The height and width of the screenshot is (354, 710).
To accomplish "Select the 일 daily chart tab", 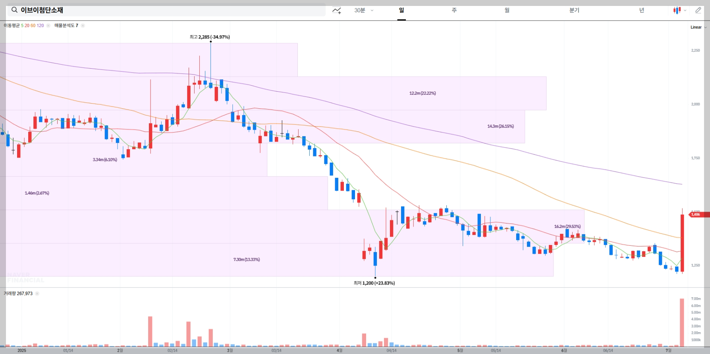I will (x=401, y=10).
